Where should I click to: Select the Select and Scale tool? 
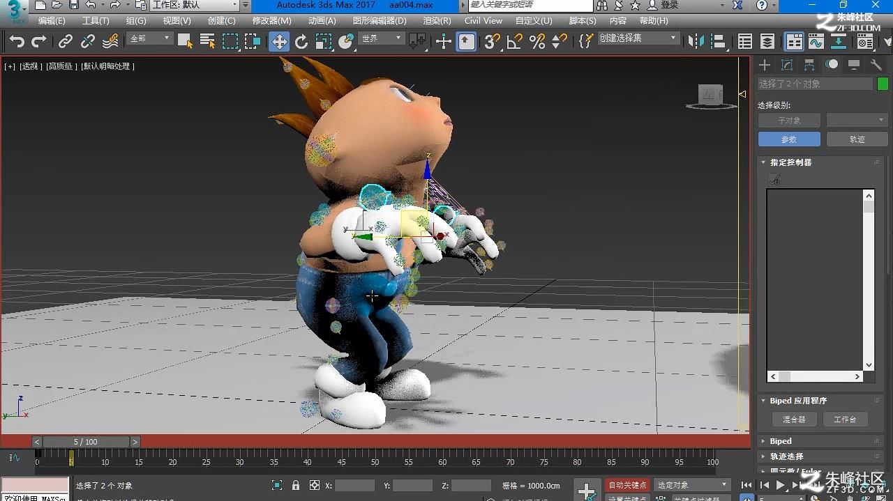[324, 42]
